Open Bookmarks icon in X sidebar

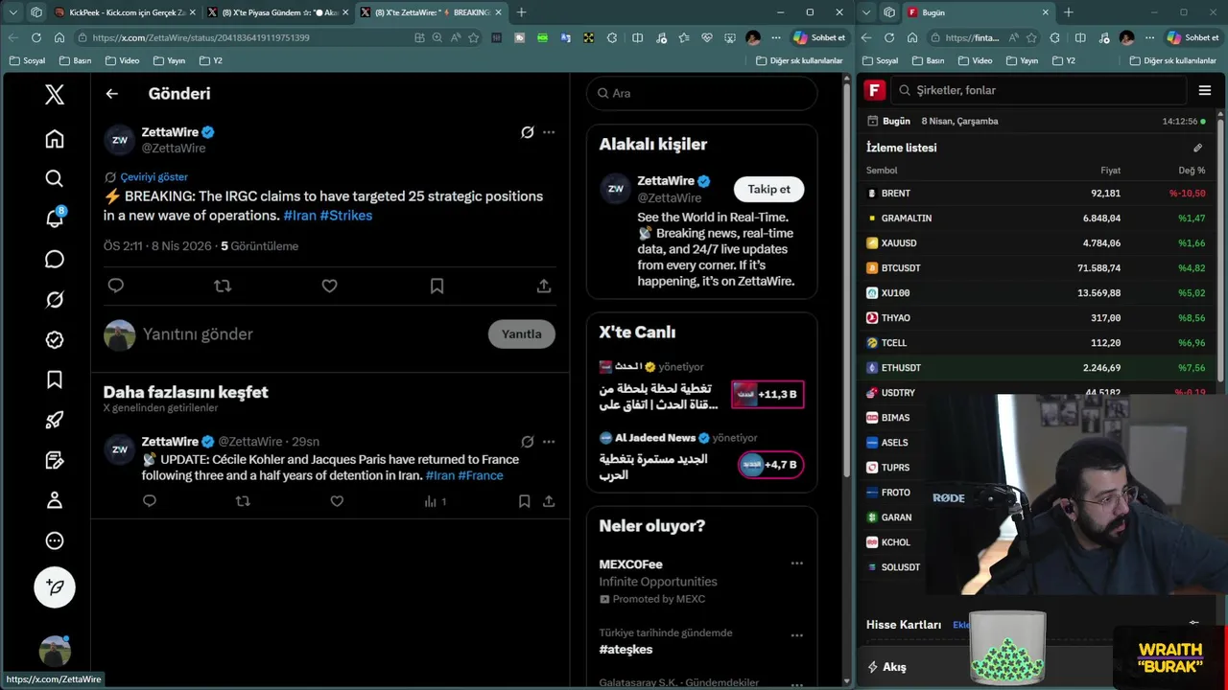tap(55, 380)
